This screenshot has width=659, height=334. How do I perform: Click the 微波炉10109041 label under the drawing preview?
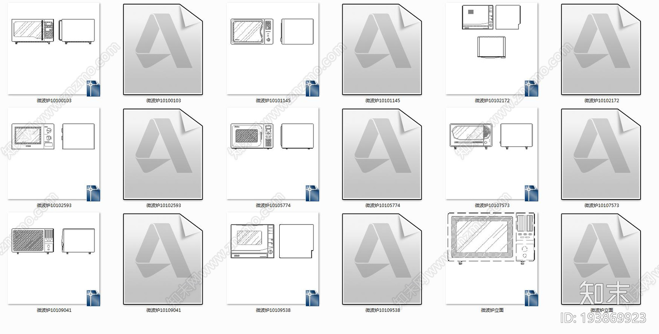pyautogui.click(x=54, y=310)
